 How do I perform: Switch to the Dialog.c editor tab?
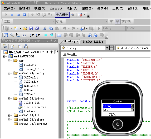click(71, 41)
